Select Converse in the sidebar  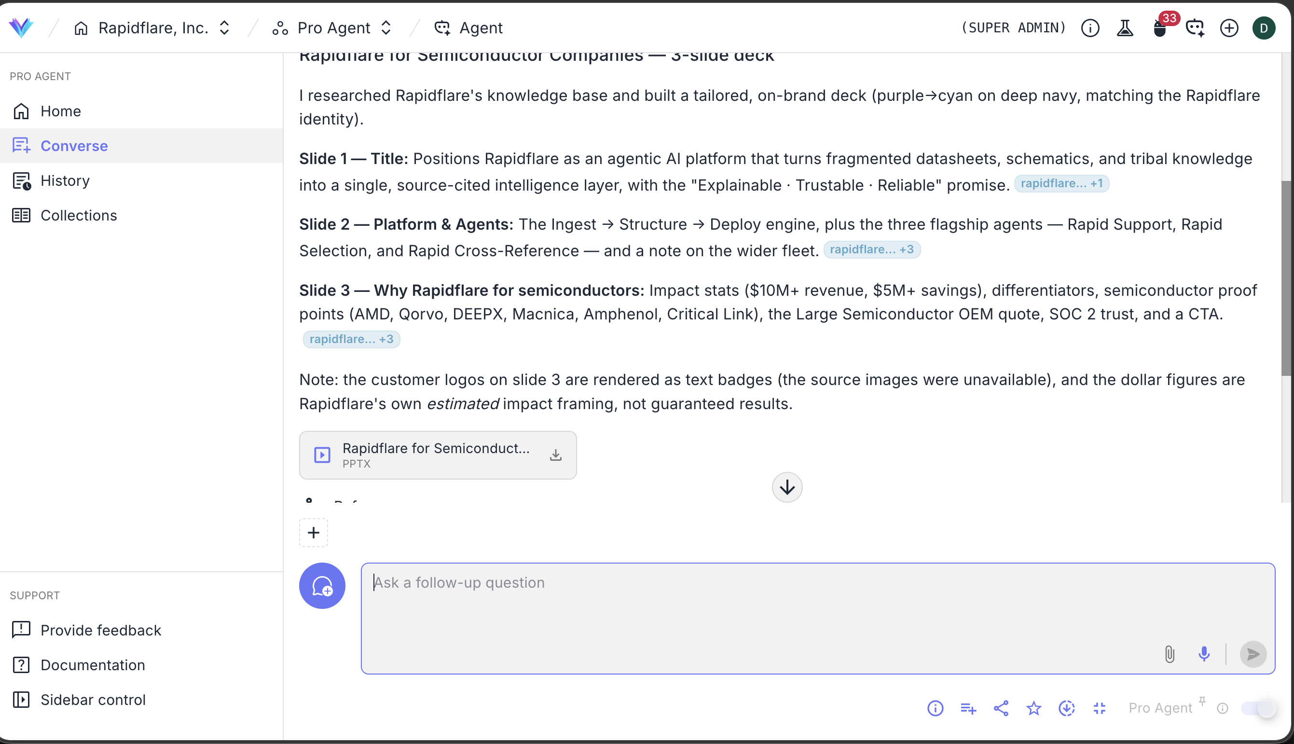(141, 146)
